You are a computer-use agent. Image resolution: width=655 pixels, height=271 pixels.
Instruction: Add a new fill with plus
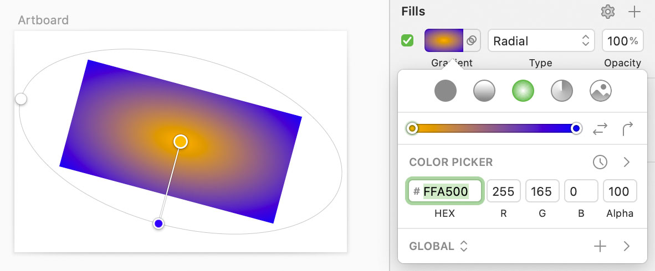tap(634, 12)
